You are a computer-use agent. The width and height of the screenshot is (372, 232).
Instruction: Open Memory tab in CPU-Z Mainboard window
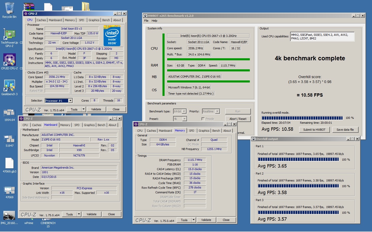pos(65,125)
